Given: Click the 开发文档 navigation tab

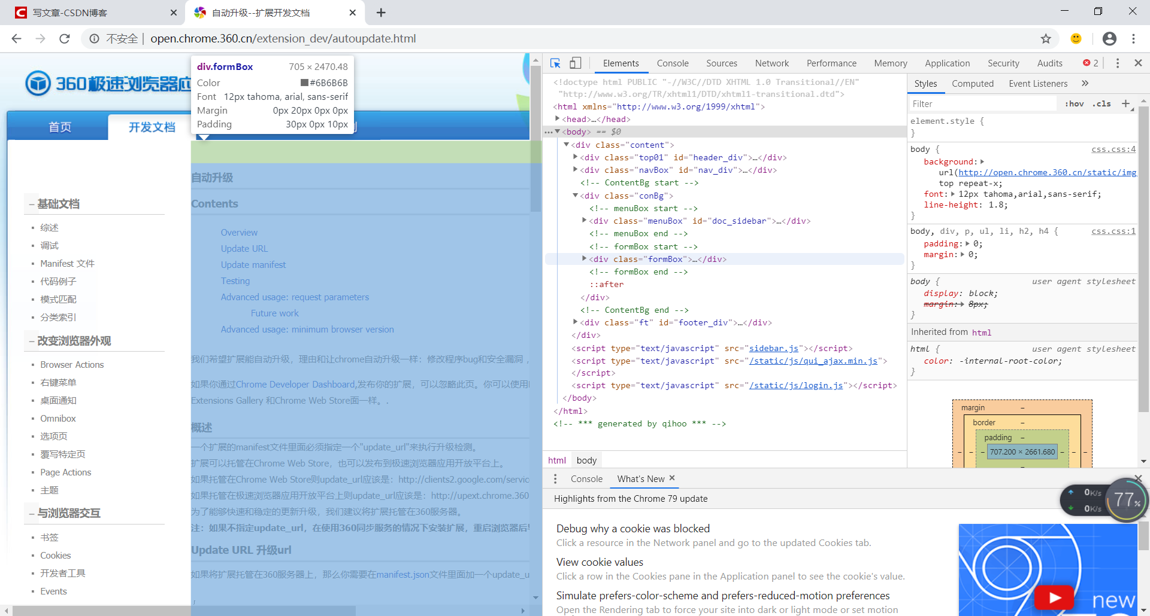Looking at the screenshot, I should [x=152, y=127].
